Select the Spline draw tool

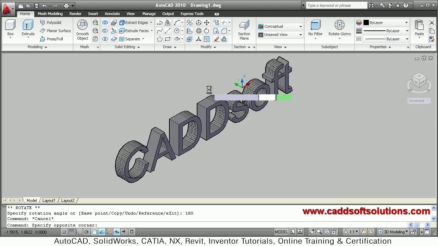[x=160, y=31]
